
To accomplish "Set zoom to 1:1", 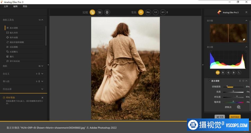I will (x=156, y=12).
